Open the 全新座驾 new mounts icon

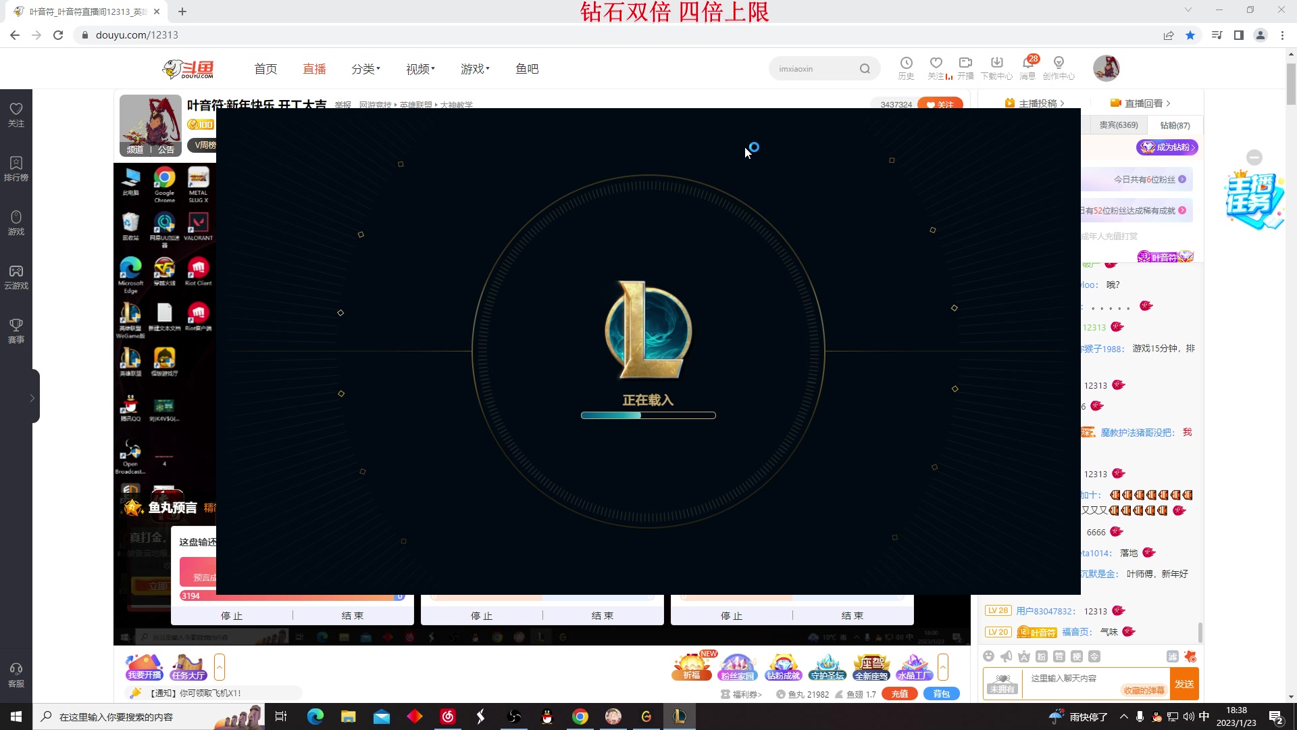click(871, 667)
